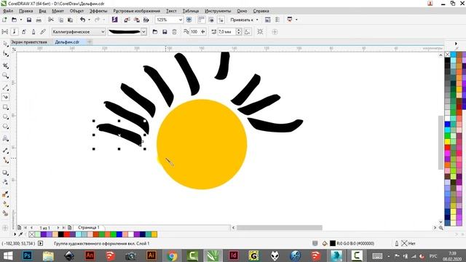Select the Parallel Dimension tool
Image resolution: width=466 pixels, height=262 pixels.
5,151
